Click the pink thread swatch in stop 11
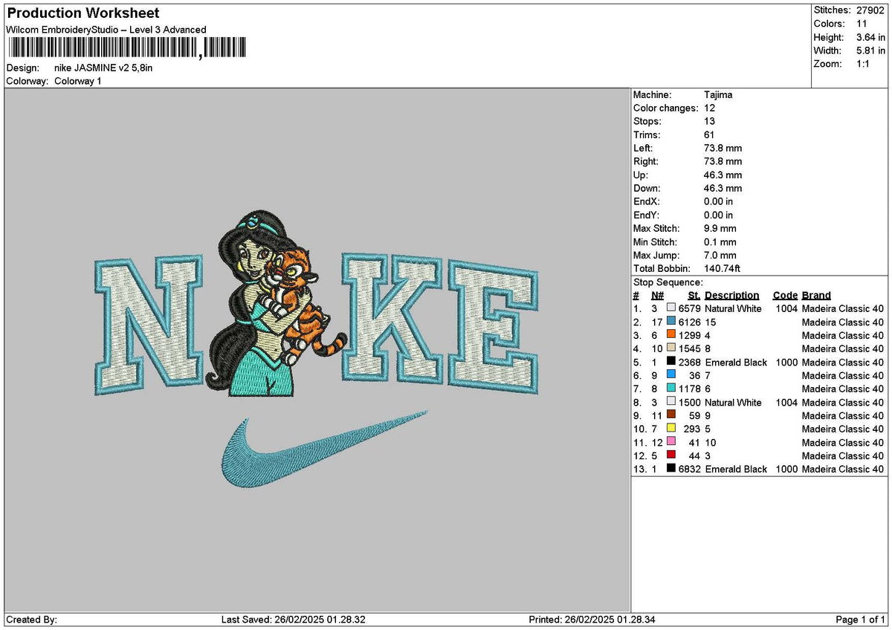Screen dimensions: 892x630 (670, 443)
